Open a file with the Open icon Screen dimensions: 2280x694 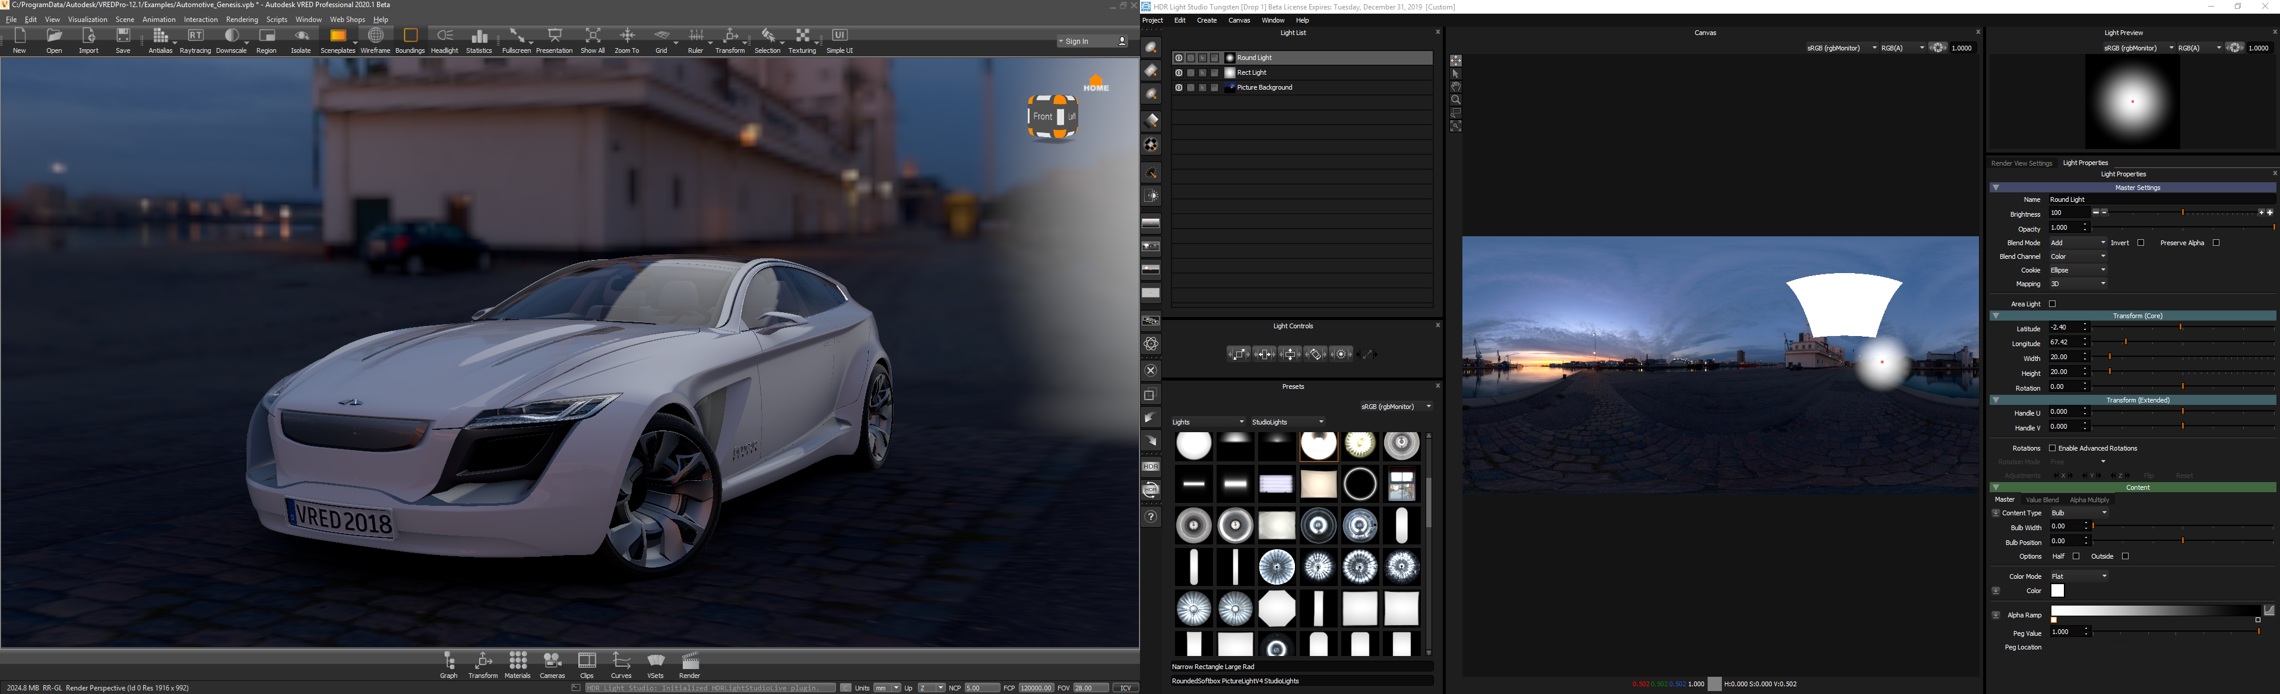[x=54, y=40]
